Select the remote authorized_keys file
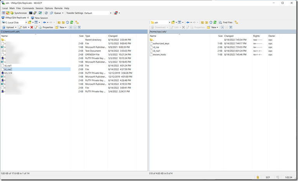 coord(161,44)
